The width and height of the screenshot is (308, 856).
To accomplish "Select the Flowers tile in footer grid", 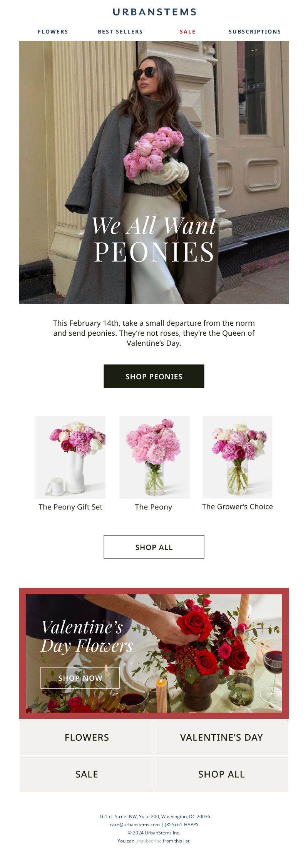I will coord(87,737).
